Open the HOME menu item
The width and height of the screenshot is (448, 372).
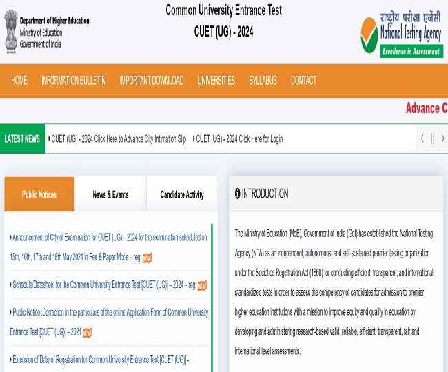click(x=19, y=81)
